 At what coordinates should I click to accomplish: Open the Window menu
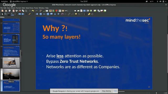41,8
